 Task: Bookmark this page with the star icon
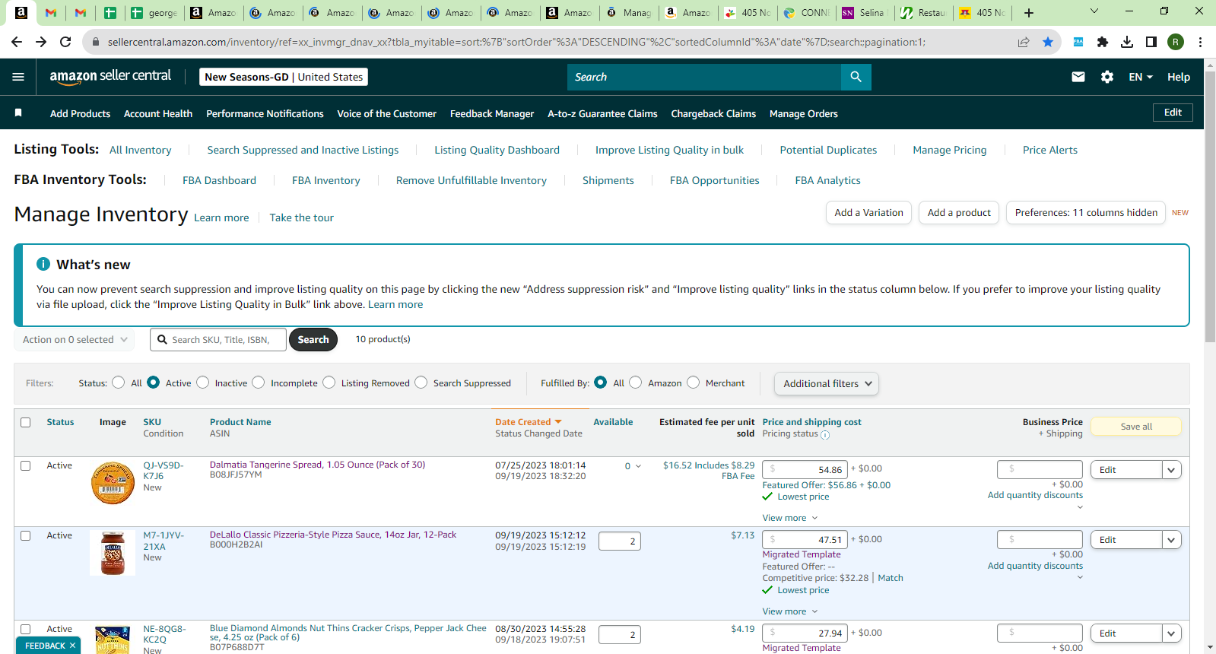pyautogui.click(x=1048, y=42)
